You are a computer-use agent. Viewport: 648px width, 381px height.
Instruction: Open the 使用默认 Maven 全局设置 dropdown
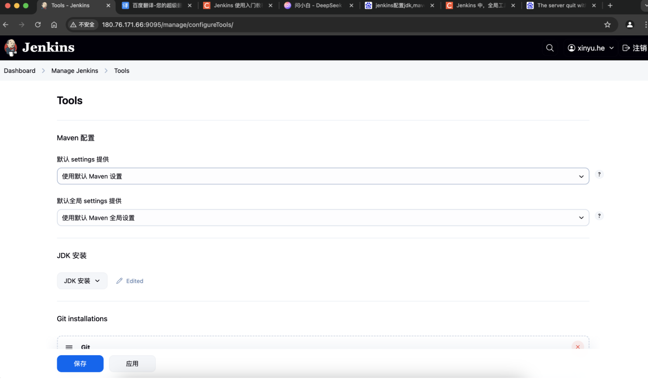coord(323,218)
